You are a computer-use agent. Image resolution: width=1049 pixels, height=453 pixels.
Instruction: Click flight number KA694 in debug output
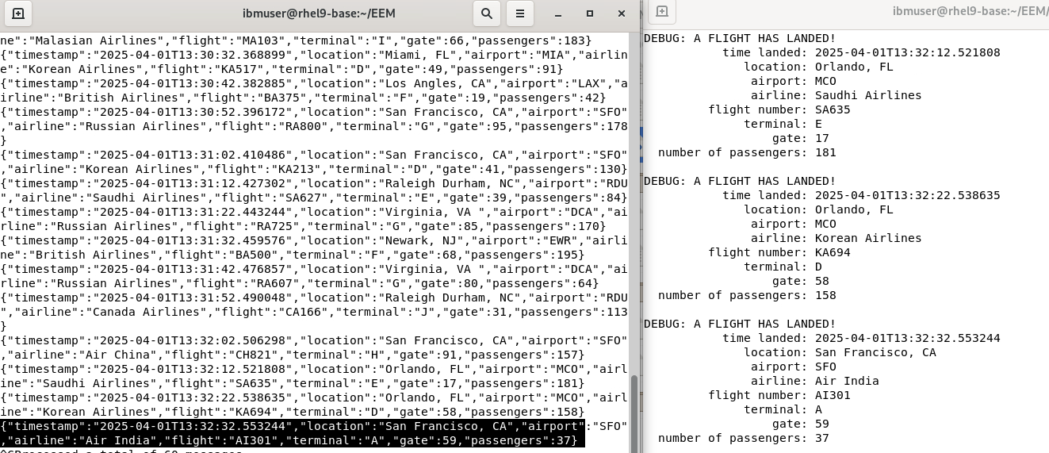(833, 252)
